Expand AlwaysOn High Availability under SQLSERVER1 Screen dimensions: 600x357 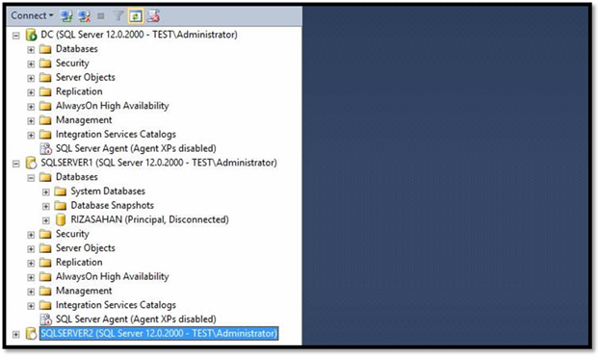(31, 277)
